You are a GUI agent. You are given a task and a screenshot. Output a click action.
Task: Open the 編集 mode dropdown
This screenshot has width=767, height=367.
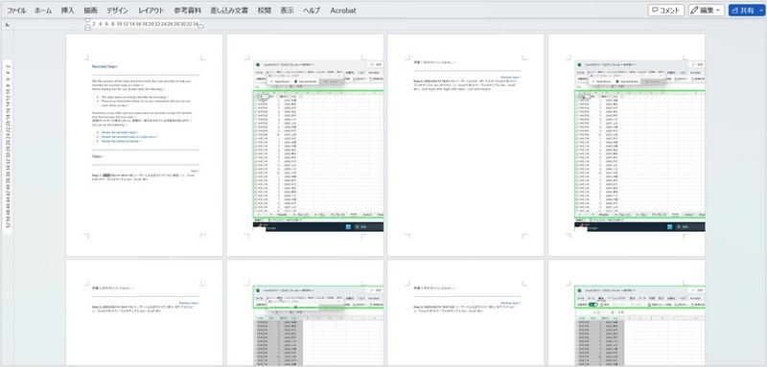click(x=707, y=11)
